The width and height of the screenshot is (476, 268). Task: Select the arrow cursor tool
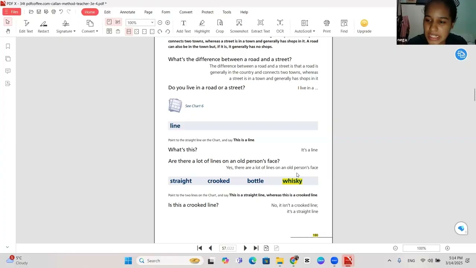point(8,22)
